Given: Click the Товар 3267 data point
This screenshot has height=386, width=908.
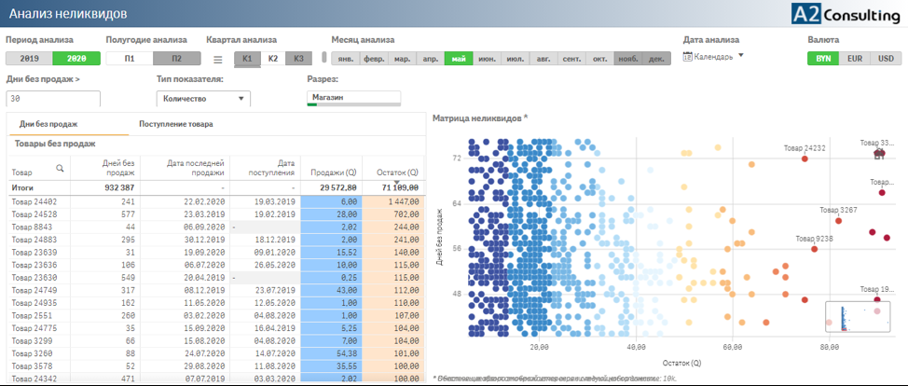Looking at the screenshot, I should point(838,221).
